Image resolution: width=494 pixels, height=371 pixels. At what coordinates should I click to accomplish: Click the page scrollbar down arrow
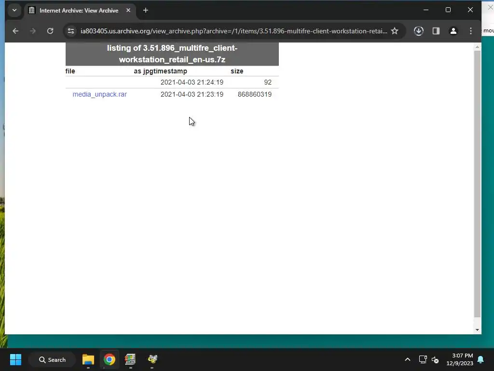click(477, 330)
